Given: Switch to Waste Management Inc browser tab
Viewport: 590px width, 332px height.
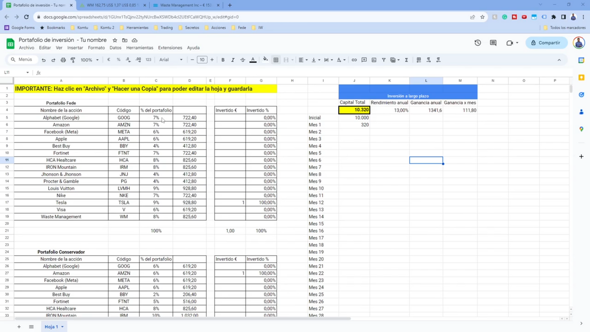Looking at the screenshot, I should [186, 5].
